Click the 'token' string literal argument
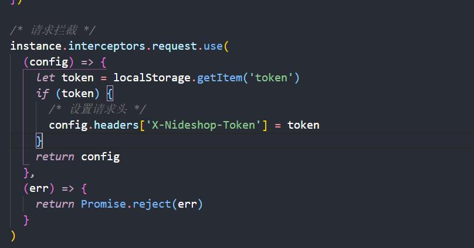 click(x=271, y=78)
